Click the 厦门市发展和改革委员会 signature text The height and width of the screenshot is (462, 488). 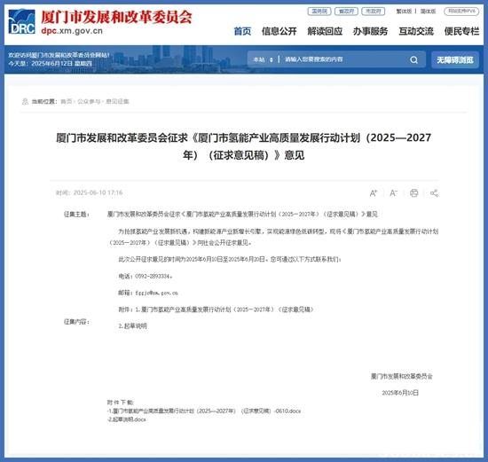click(401, 377)
